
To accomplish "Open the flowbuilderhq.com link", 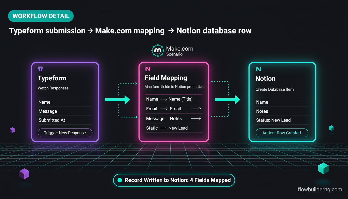I will 320,189.
